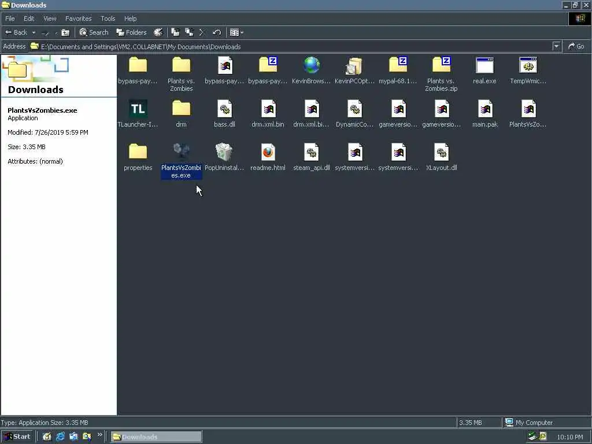Open the Edit menu
The width and height of the screenshot is (592, 444).
coord(29,18)
